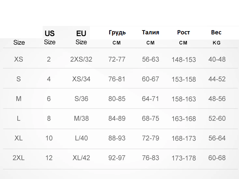Click height value 148-153
The height and width of the screenshot is (179, 239).
pyautogui.click(x=184, y=60)
